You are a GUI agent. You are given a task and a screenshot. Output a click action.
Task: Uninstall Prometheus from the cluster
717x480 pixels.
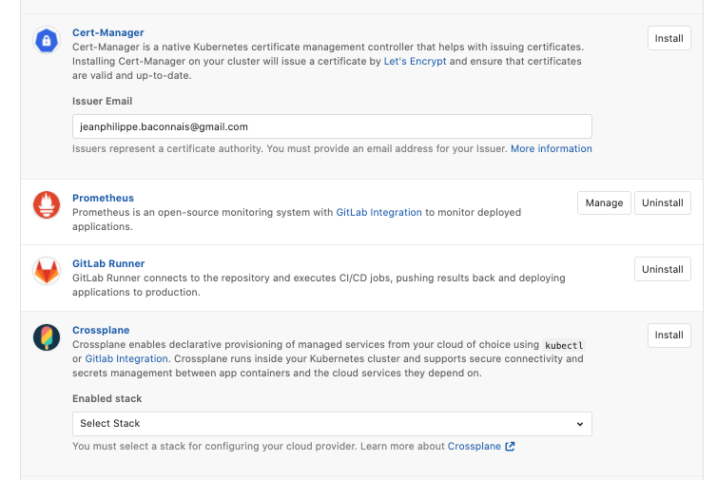[662, 202]
